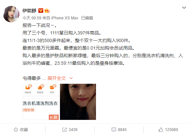Screen dimensions: 190x135
Task: Like the post with the thumbs-up icon
Action: (x=161, y=129)
